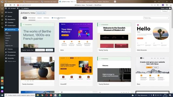This screenshot has width=173, height=97.
Task: Open Инструменты in the sidebar
Action: tap(11, 55)
